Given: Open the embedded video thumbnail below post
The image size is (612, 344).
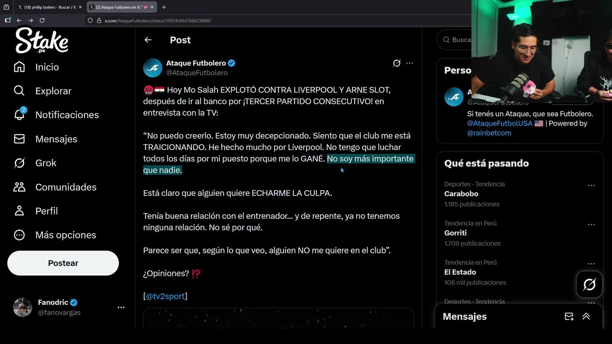Looking at the screenshot, I should pyautogui.click(x=278, y=318).
